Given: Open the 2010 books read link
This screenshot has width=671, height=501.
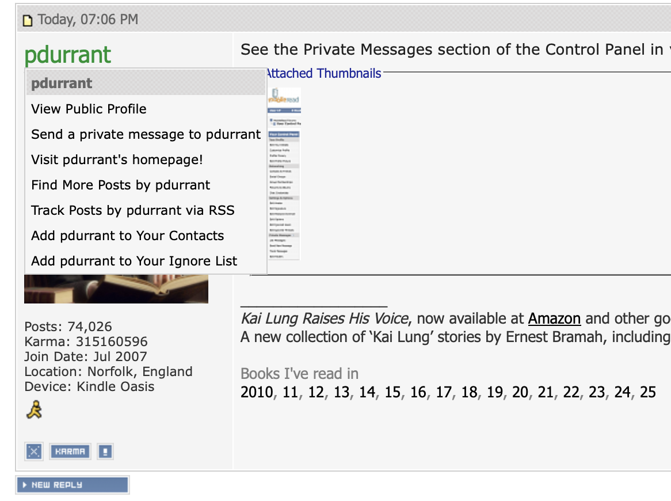Looking at the screenshot, I should [x=257, y=392].
